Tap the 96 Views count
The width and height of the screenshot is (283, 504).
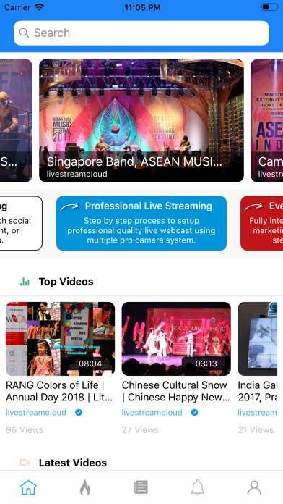25,429
